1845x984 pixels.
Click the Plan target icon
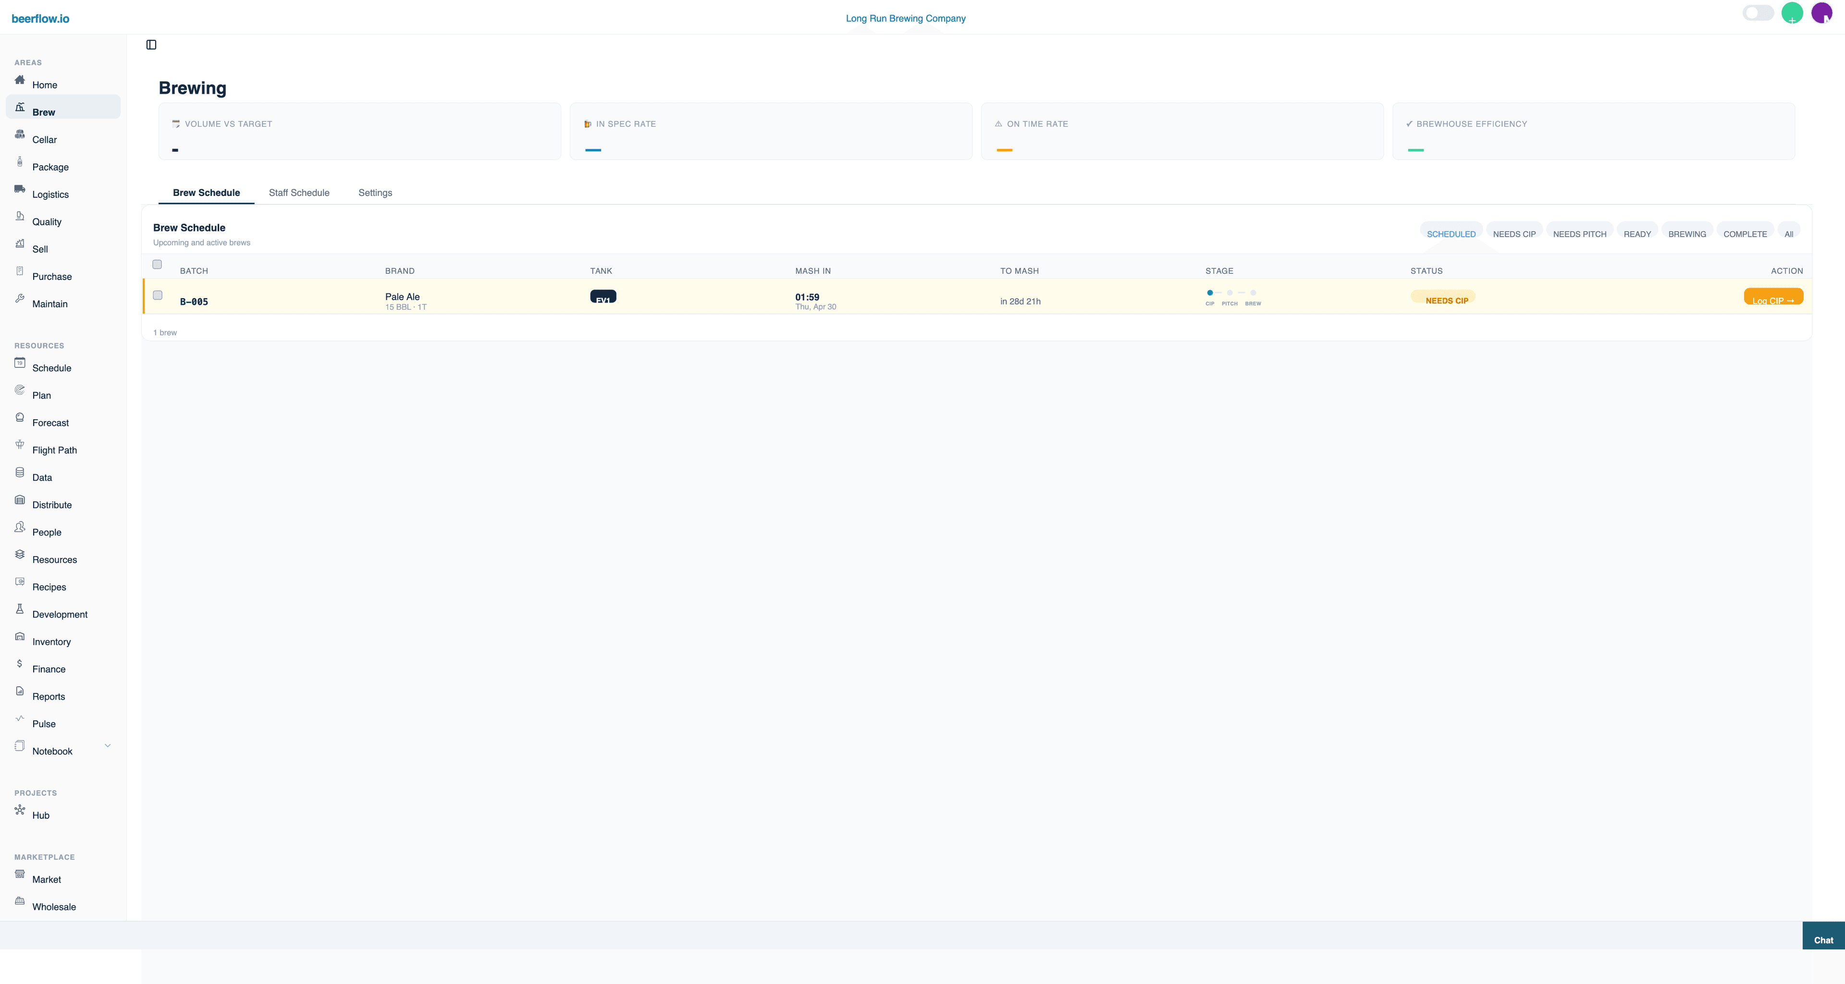[20, 390]
